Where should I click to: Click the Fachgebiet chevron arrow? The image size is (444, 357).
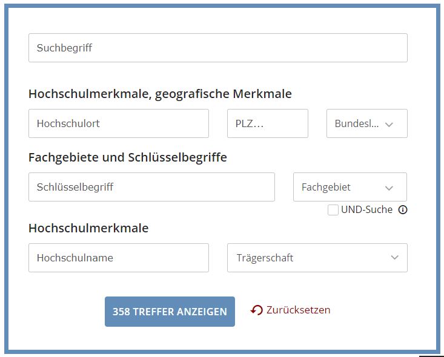[389, 188]
